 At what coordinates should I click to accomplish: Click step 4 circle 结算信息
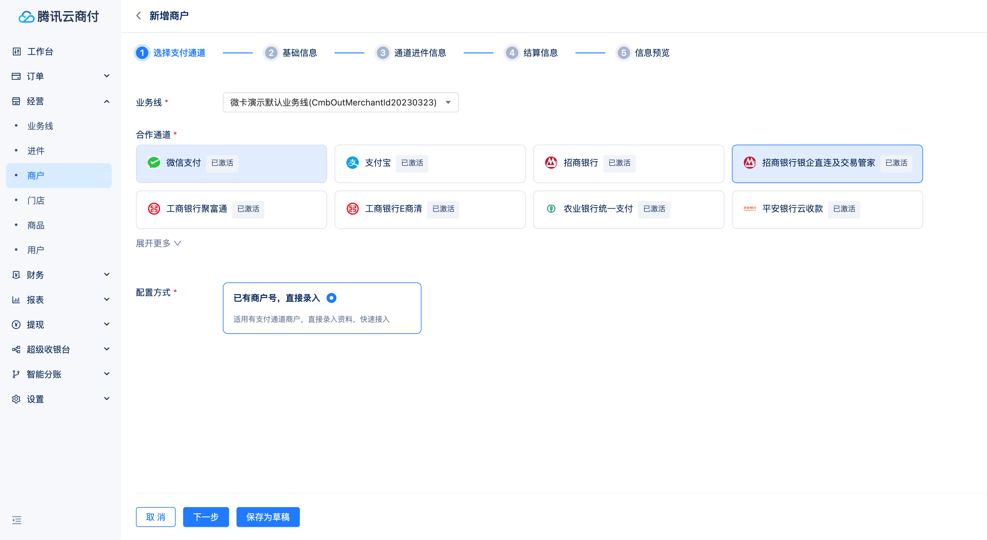pyautogui.click(x=512, y=53)
